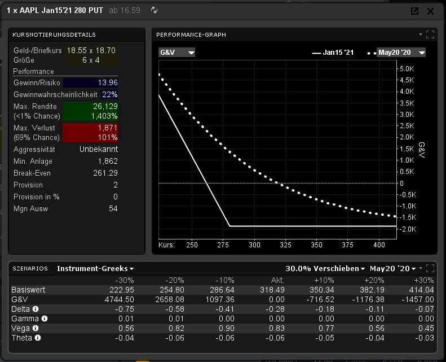Open Performance-Graph panel options arrow
Screen dimensions: 446x362
pyautogui.click(x=421, y=34)
